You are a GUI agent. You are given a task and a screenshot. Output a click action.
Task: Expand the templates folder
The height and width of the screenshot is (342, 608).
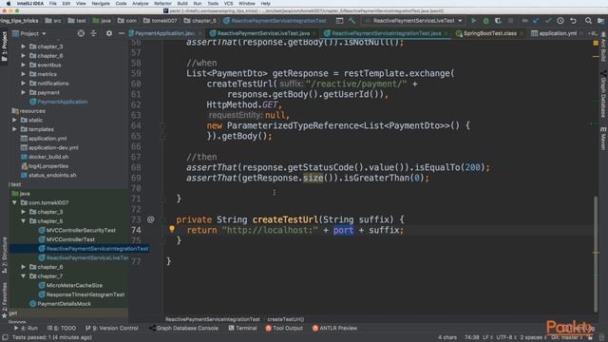click(14, 129)
